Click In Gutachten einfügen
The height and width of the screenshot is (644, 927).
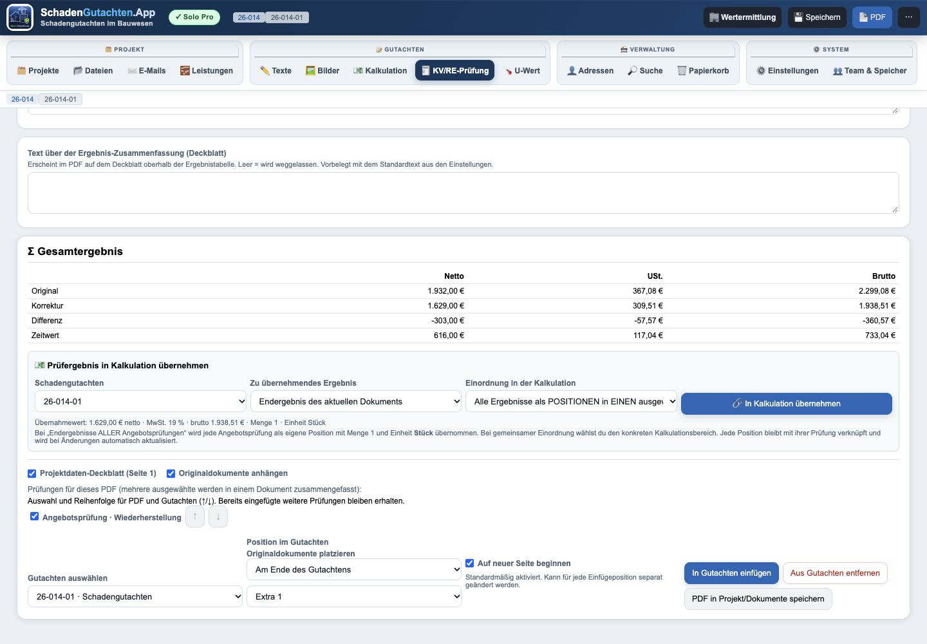(731, 573)
